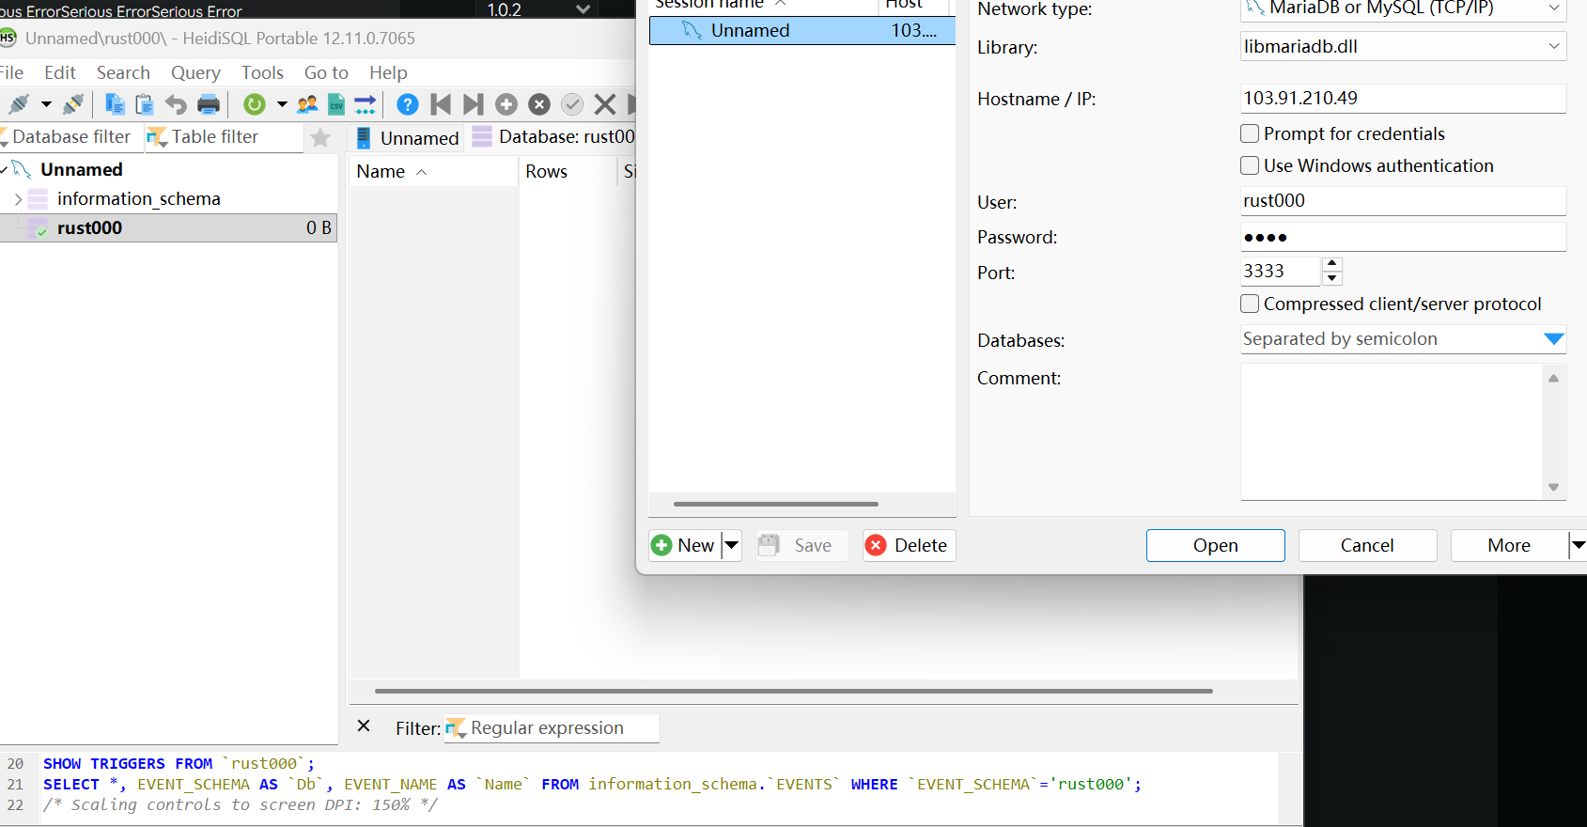Check Use Windows authentication
The height and width of the screenshot is (827, 1587).
tap(1250, 165)
